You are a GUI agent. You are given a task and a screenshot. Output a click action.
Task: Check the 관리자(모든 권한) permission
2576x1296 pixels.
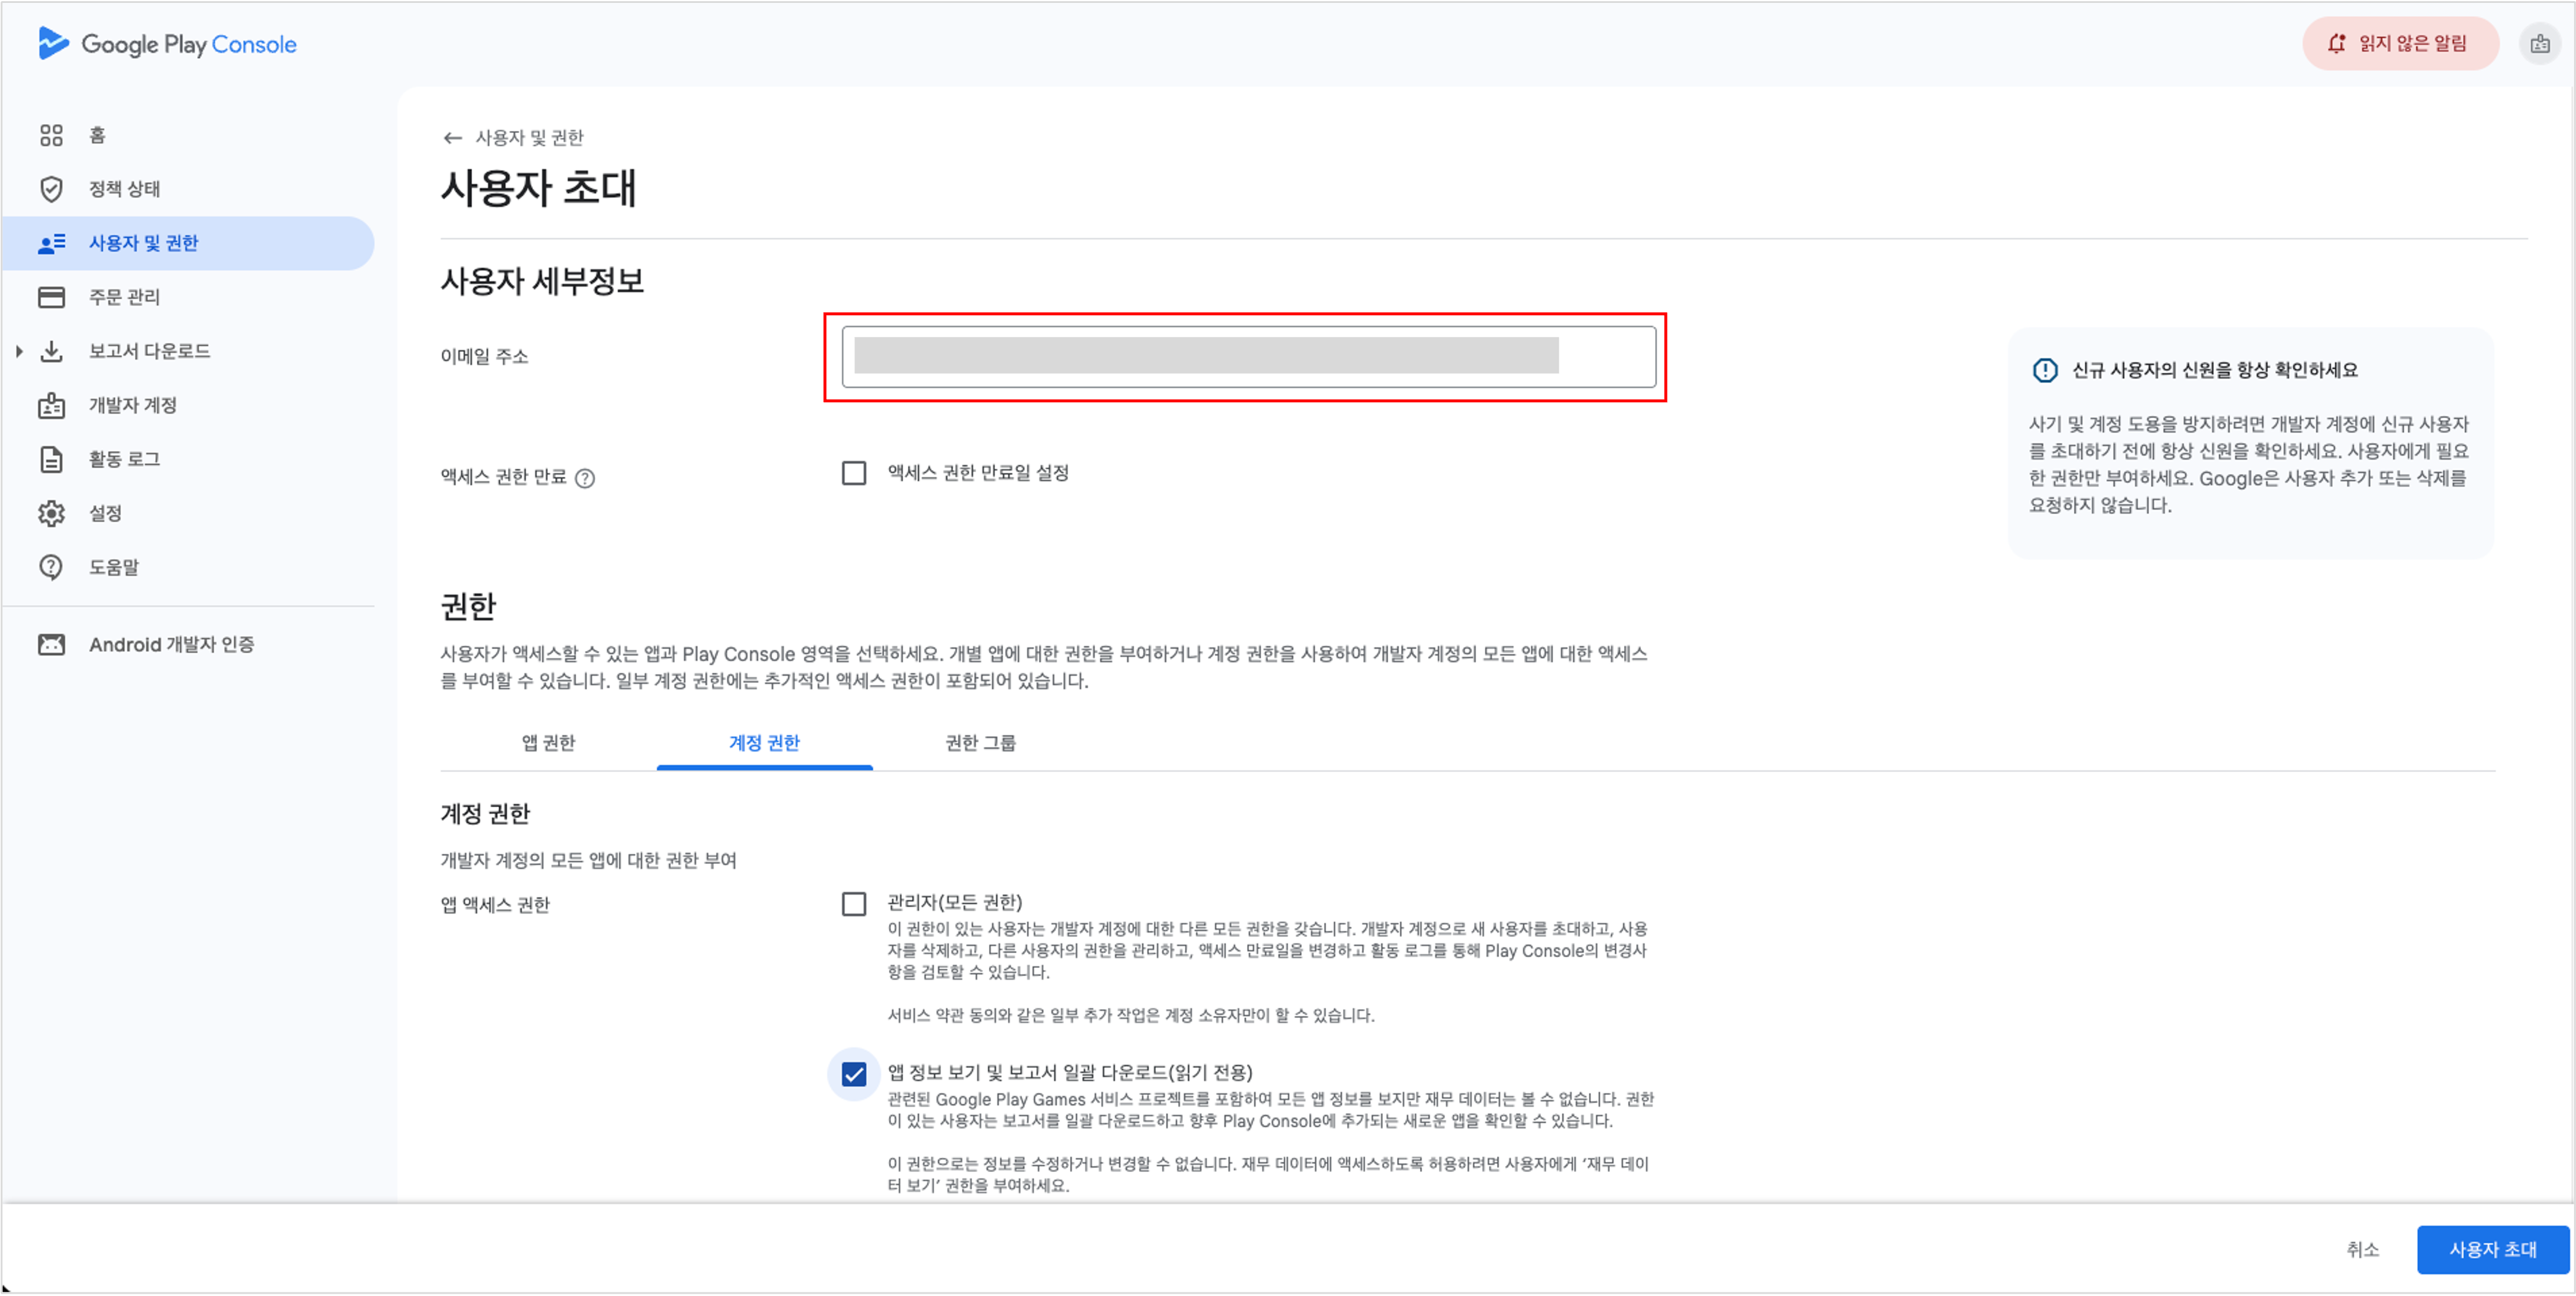[x=854, y=903]
